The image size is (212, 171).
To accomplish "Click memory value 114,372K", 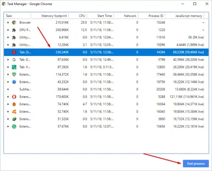I will 62,74.
